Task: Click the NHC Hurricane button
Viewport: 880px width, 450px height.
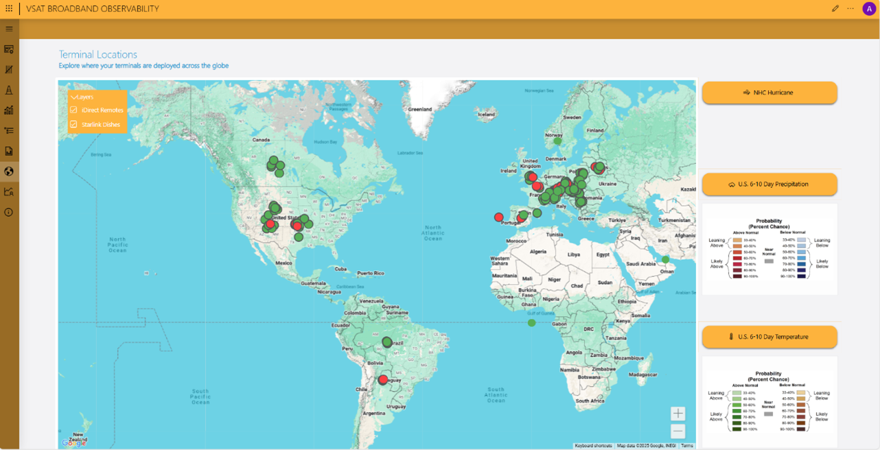Action: [769, 93]
